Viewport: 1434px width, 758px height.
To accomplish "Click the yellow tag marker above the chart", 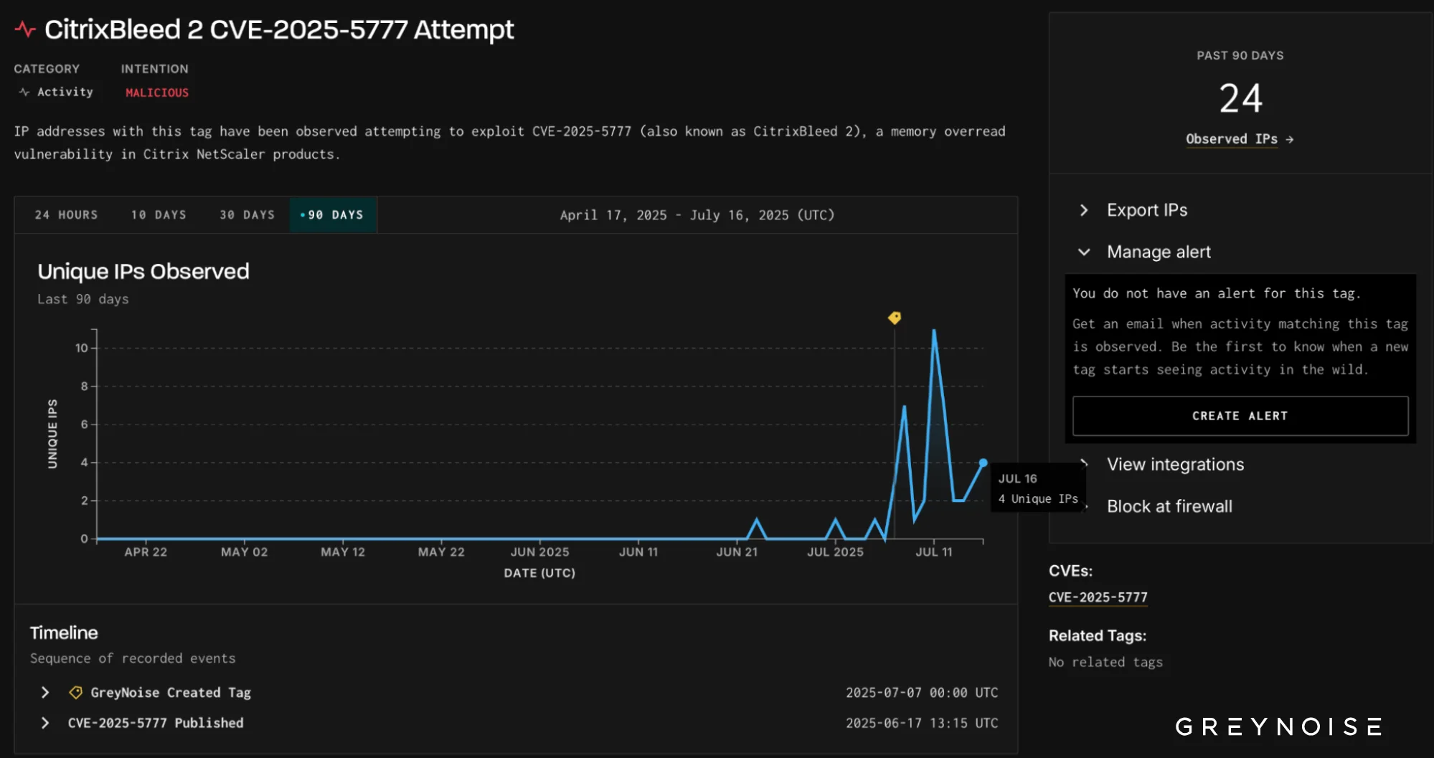I will (x=895, y=317).
